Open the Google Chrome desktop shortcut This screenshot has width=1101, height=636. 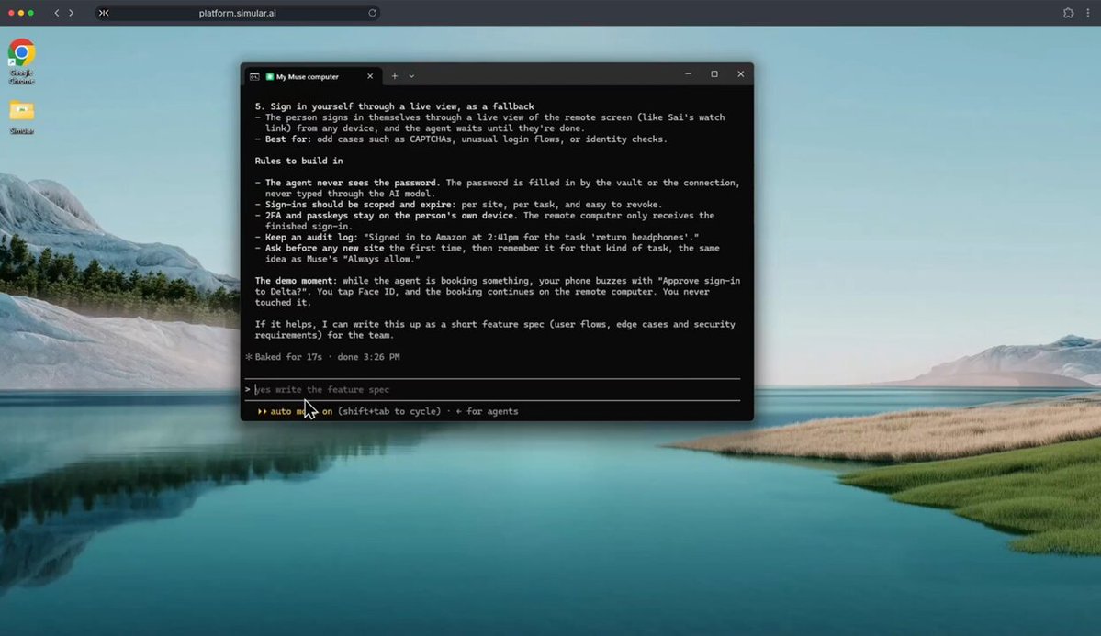[22, 61]
